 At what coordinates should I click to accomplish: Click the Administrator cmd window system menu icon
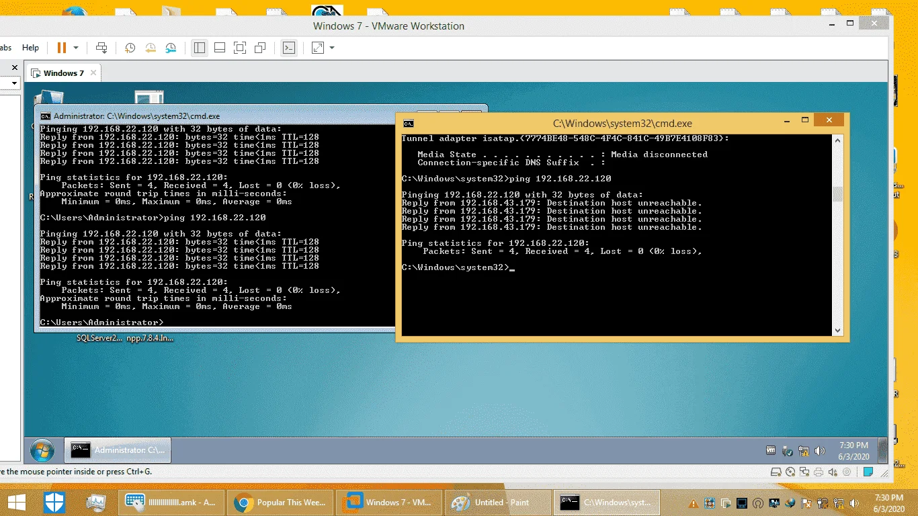pos(45,116)
